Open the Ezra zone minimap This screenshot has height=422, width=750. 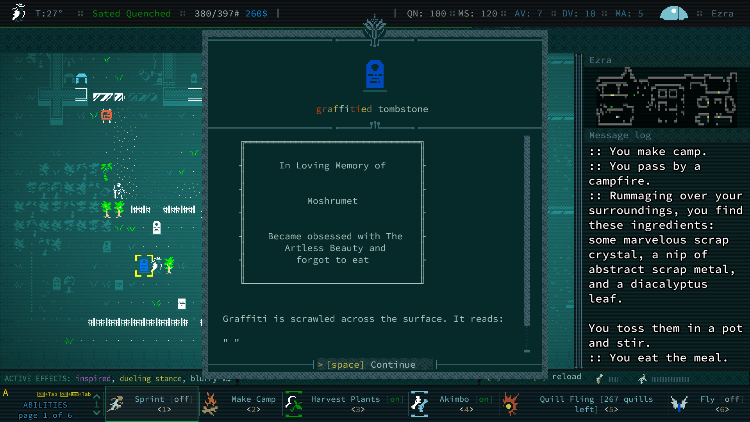(x=666, y=97)
